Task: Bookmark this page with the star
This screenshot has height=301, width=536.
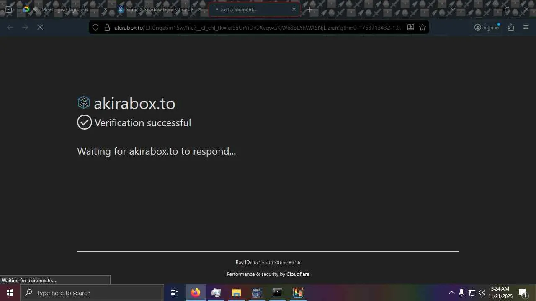Action: click(423, 27)
